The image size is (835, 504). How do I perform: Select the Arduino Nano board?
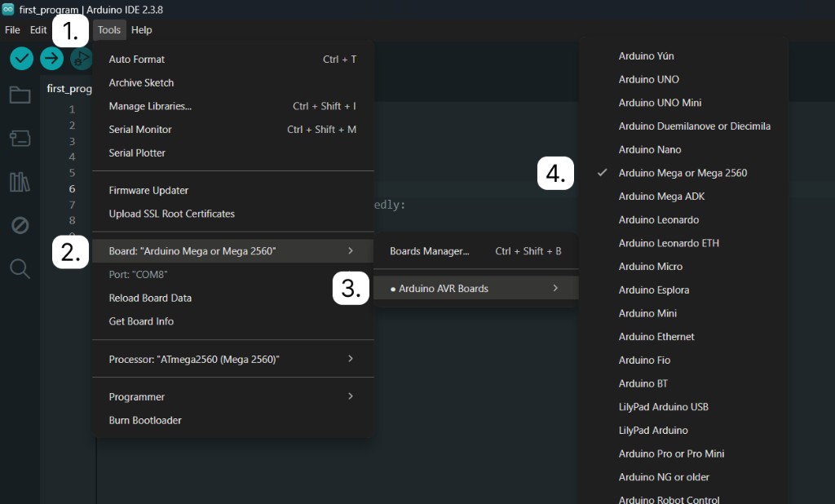pyautogui.click(x=684, y=150)
